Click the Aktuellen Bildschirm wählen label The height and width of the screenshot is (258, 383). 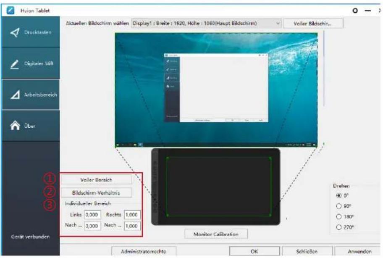[97, 24]
